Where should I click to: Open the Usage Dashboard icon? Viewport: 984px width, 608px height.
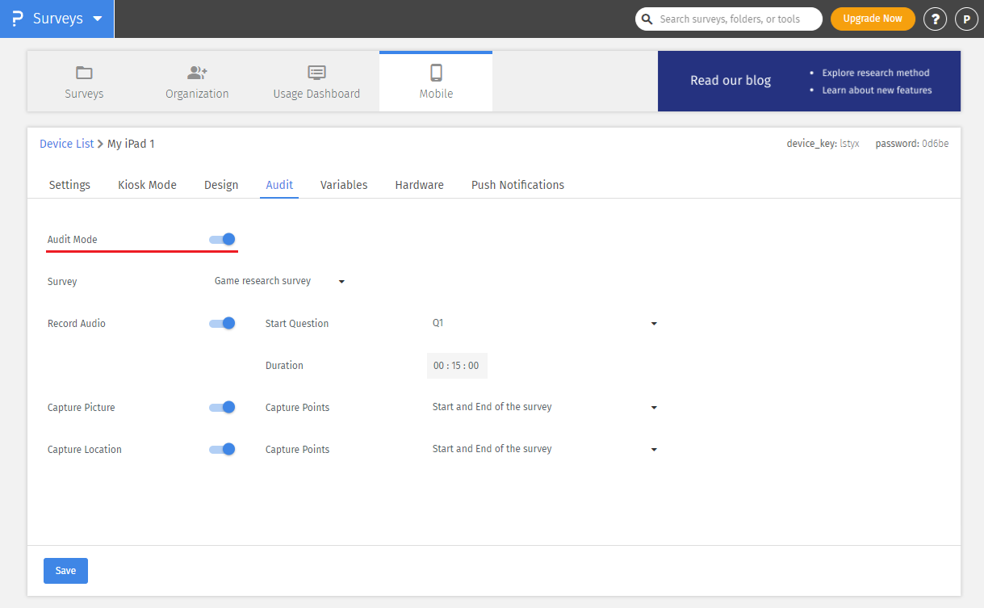[316, 73]
